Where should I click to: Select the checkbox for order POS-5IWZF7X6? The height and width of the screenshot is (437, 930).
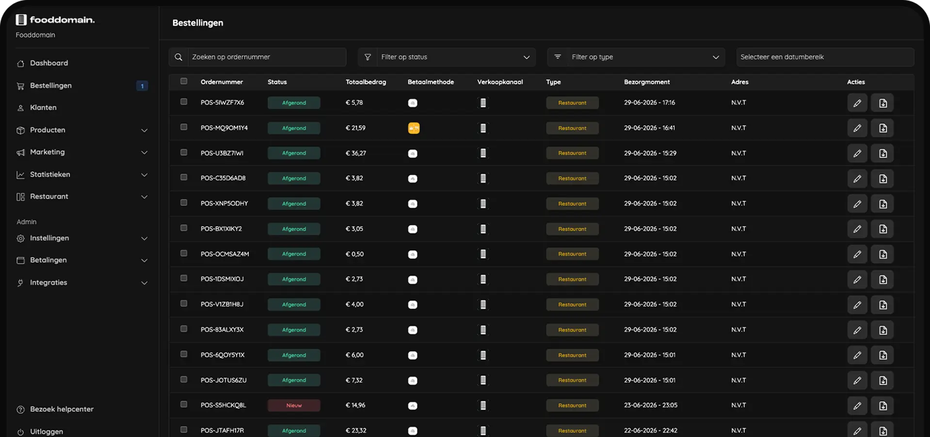tap(184, 102)
